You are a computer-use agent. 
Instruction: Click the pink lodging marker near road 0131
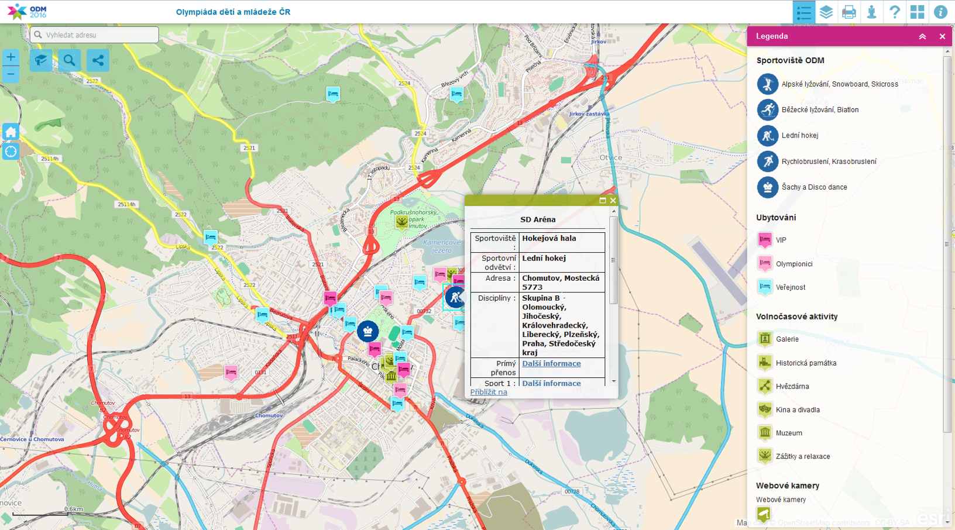tap(231, 372)
